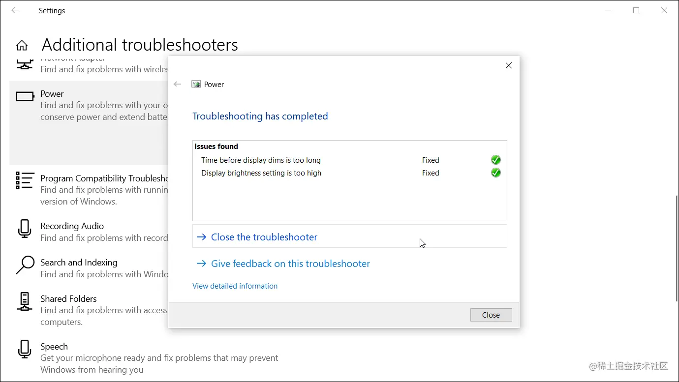The width and height of the screenshot is (679, 382).
Task: Click the Settings back arrow
Action: pyautogui.click(x=15, y=10)
